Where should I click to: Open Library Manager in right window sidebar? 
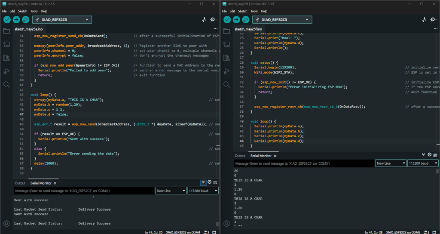(x=226, y=58)
